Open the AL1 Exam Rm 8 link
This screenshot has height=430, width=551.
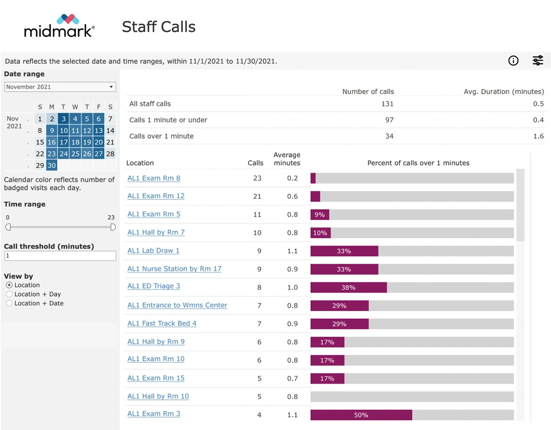154,178
